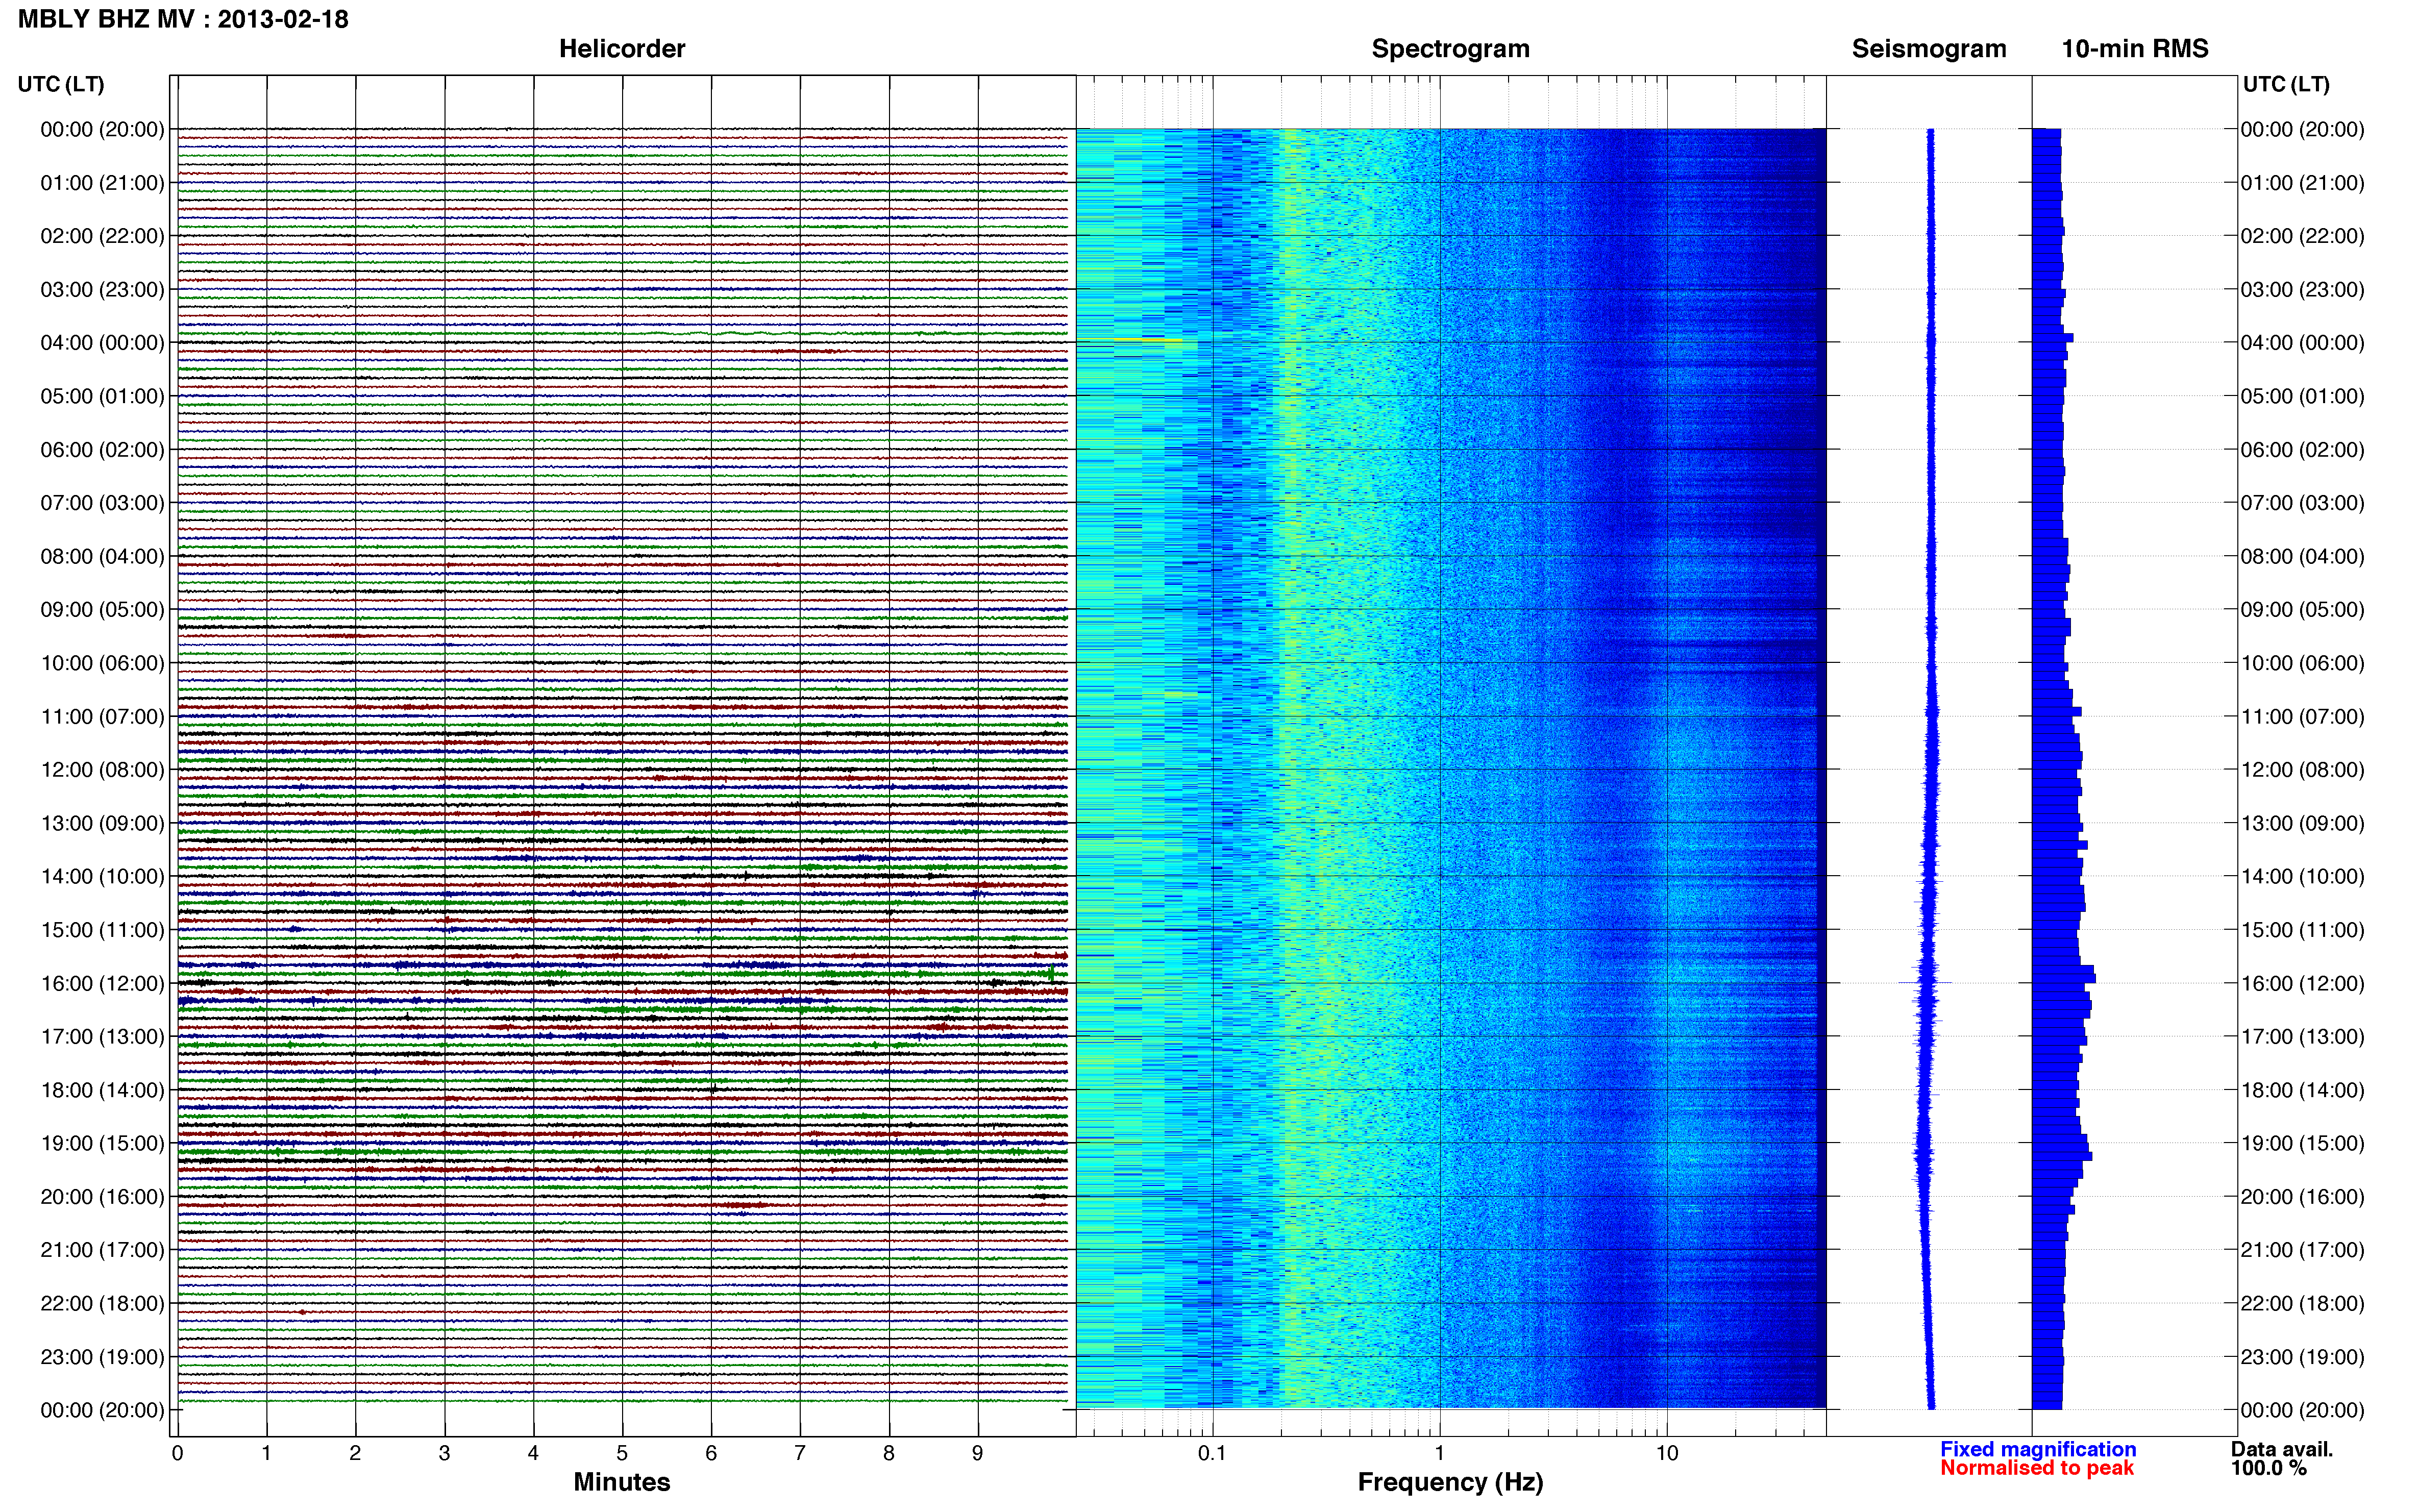
Task: Click tick label '7' on the Minutes axis
Action: [800, 1453]
